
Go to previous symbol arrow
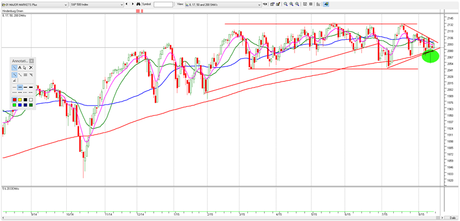pyautogui.click(x=127, y=4)
